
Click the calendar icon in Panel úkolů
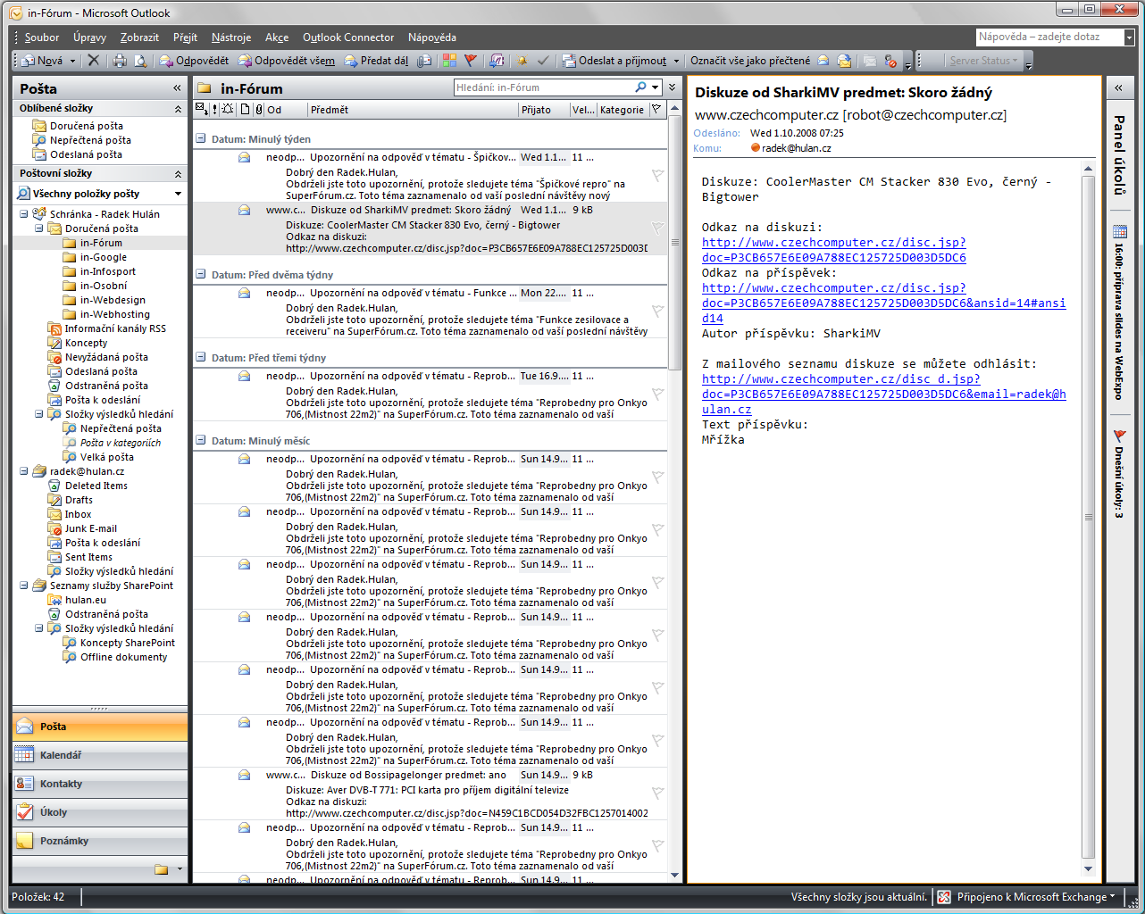tap(1119, 232)
